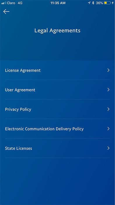Tap the Bluetooth status icon

[93, 3]
